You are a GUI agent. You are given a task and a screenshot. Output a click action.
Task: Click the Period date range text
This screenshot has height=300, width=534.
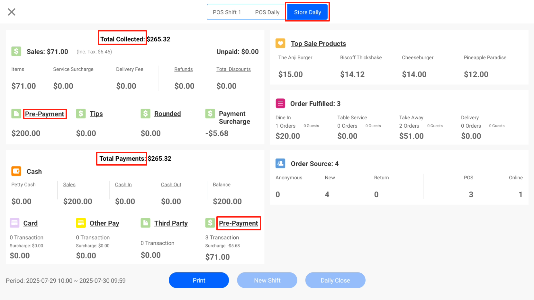click(66, 281)
